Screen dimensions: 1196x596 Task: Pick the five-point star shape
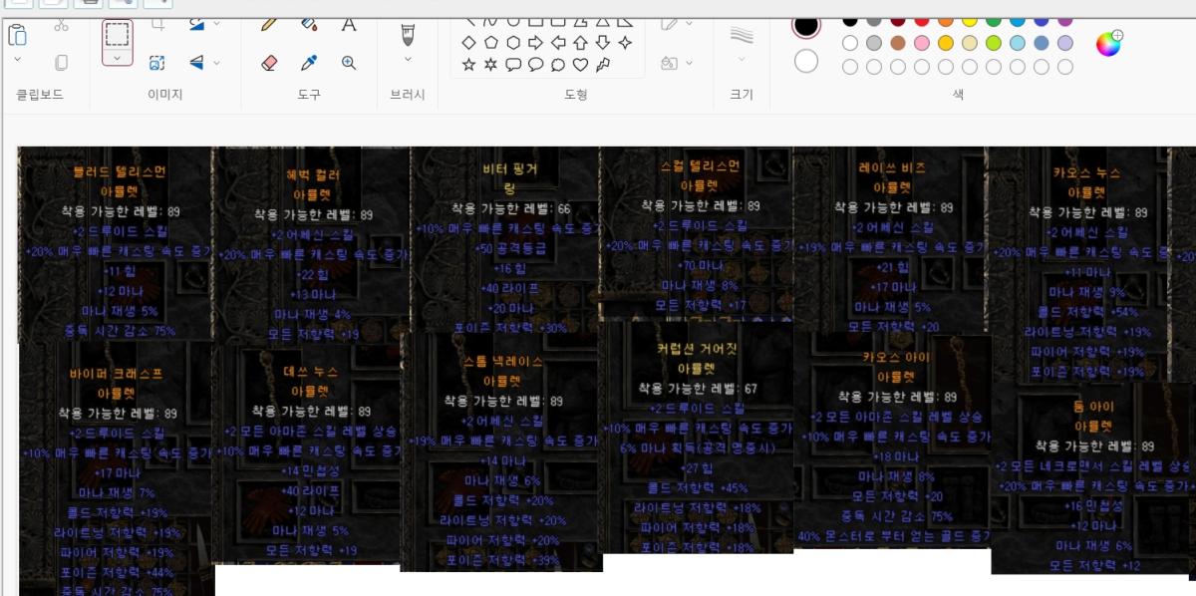468,65
